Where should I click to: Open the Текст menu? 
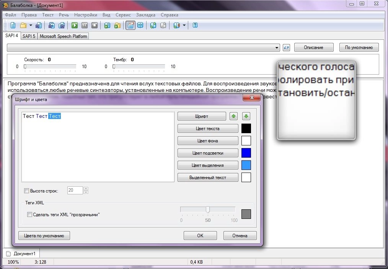pyautogui.click(x=48, y=15)
